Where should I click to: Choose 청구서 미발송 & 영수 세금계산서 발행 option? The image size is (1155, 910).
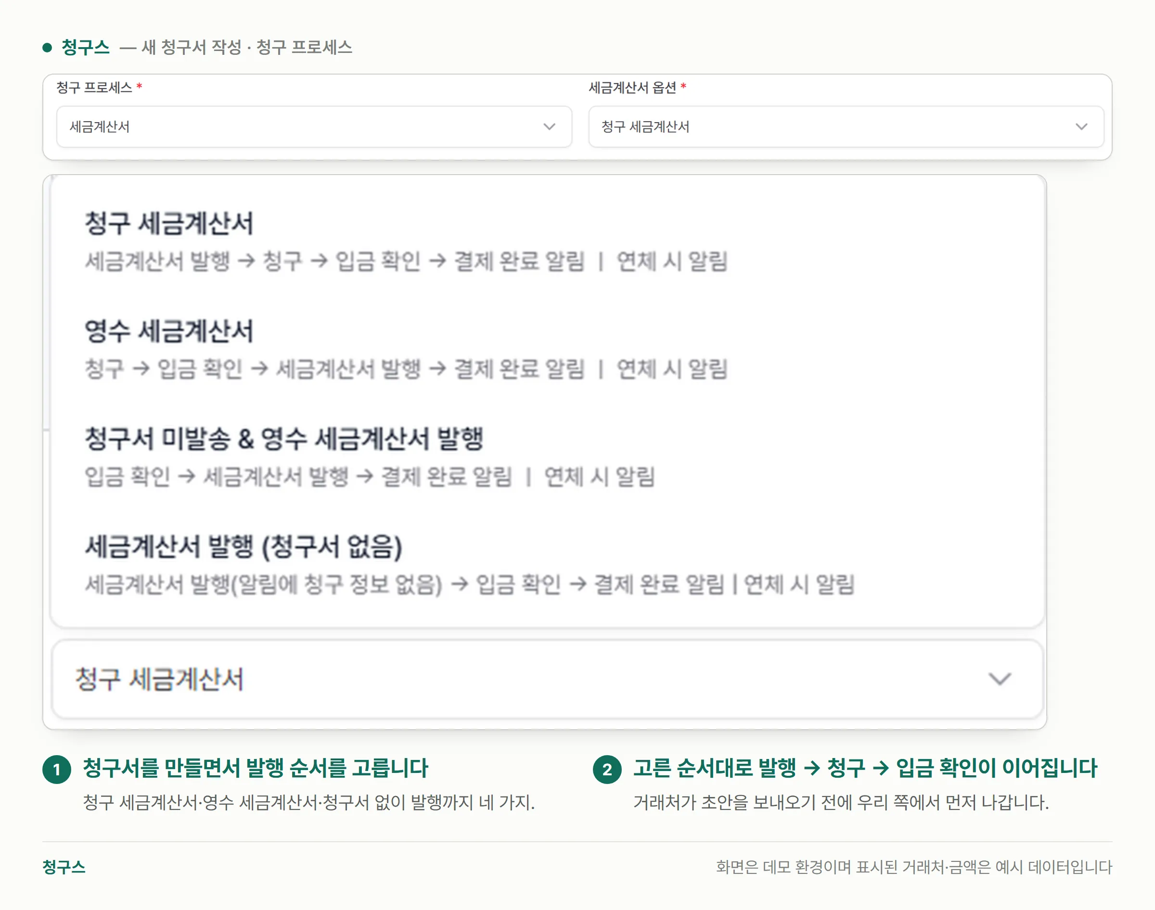[546, 456]
